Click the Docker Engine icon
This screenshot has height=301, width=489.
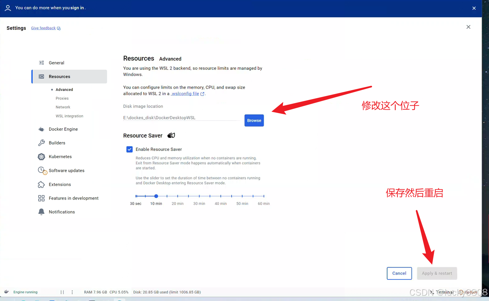coord(41,129)
